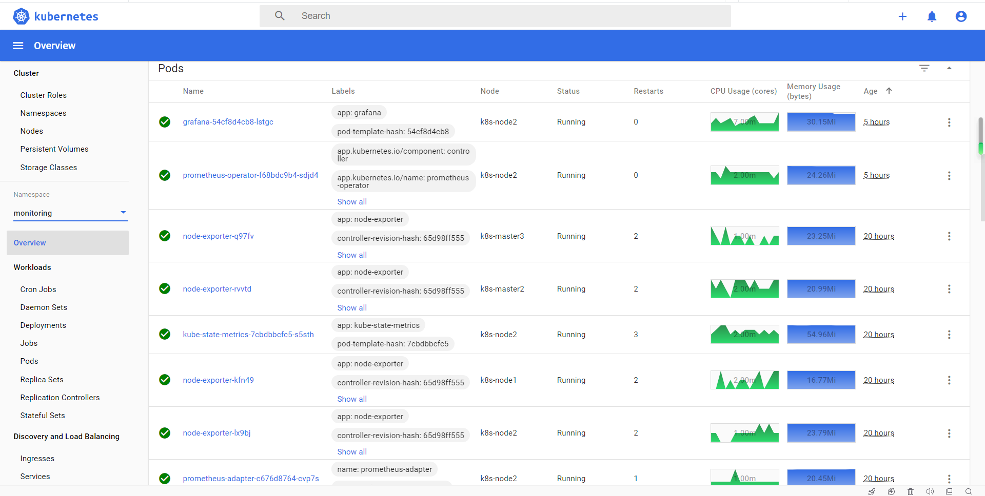Screen dimensions: 985x496
Task: Open Jobs in sidebar
Action: coord(29,343)
